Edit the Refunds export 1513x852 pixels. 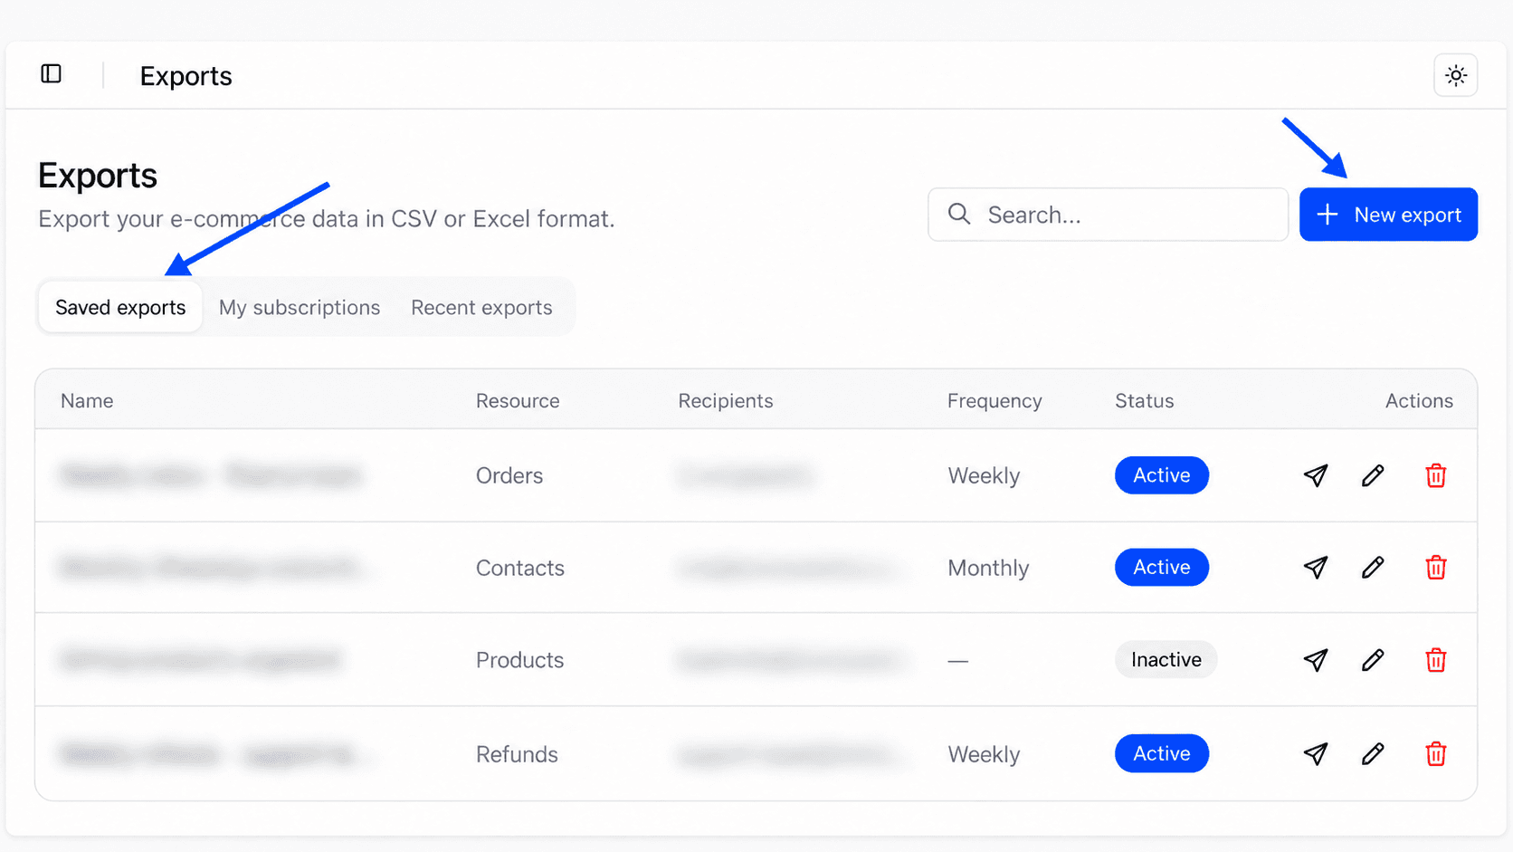click(x=1373, y=753)
